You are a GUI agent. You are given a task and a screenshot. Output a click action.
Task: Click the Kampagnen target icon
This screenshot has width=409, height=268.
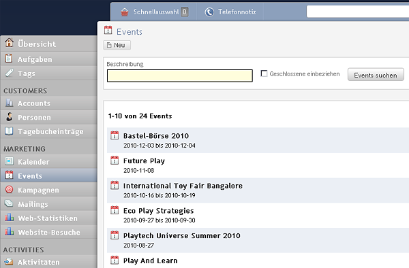click(x=9, y=189)
